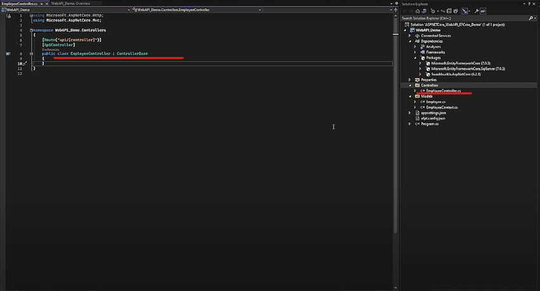Image resolution: width=540 pixels, height=291 pixels.
Task: Click Sync with Active Document icon
Action: (x=443, y=11)
